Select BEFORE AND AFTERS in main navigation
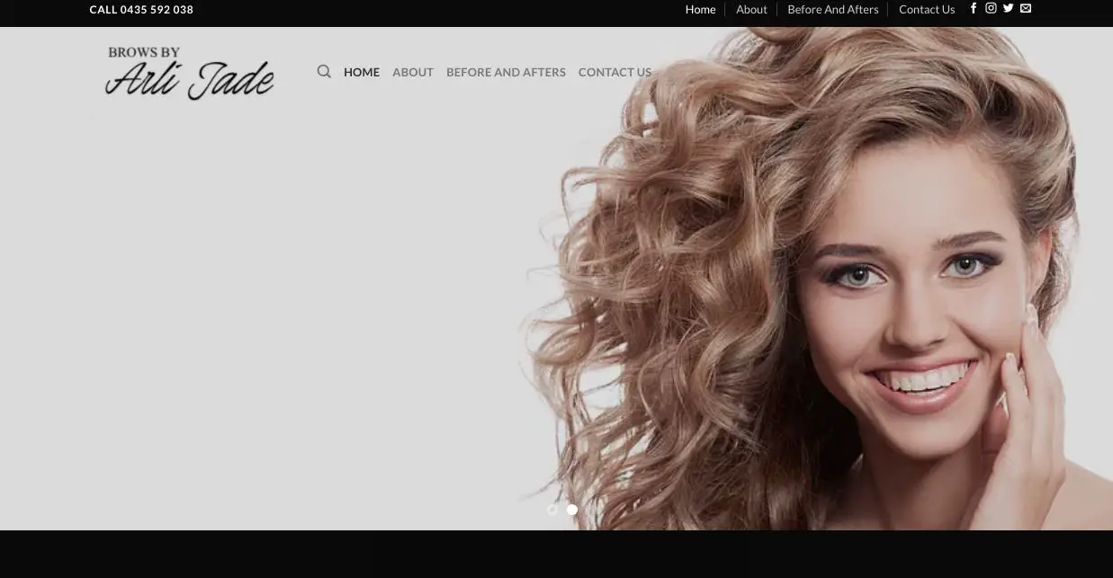1113x578 pixels. tap(506, 72)
